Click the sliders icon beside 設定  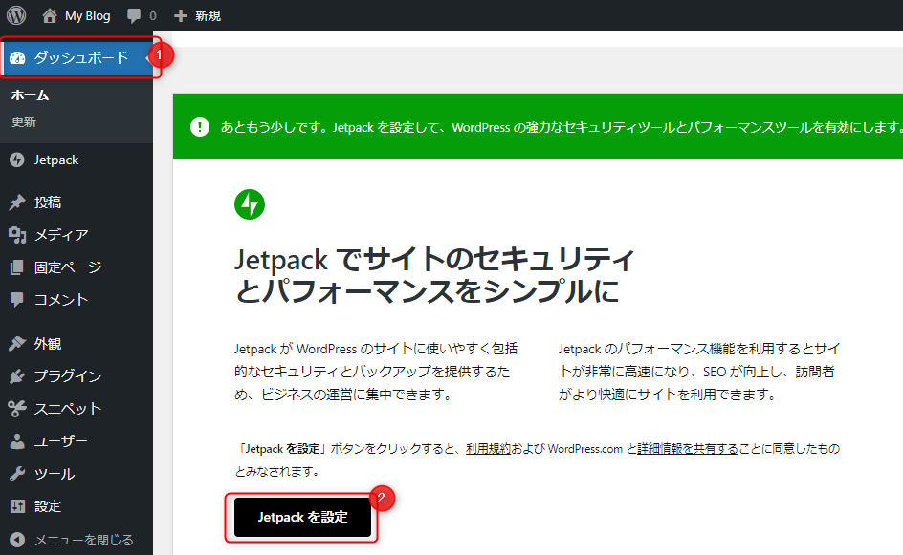pyautogui.click(x=17, y=506)
